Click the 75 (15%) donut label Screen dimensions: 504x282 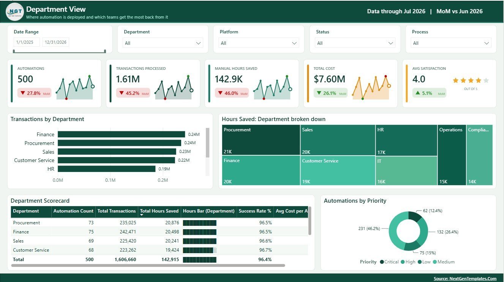[428, 253]
